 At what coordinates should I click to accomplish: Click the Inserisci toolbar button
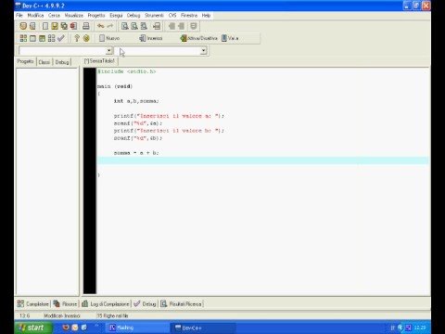(x=151, y=38)
